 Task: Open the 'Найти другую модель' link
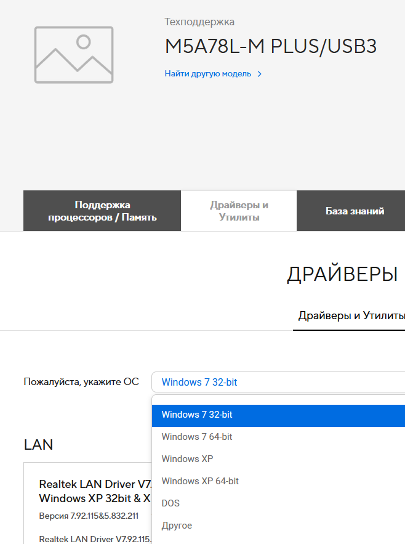207,73
